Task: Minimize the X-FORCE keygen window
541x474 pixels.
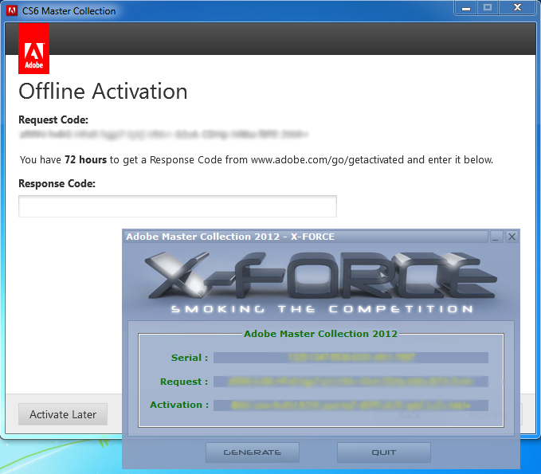Action: click(x=495, y=237)
